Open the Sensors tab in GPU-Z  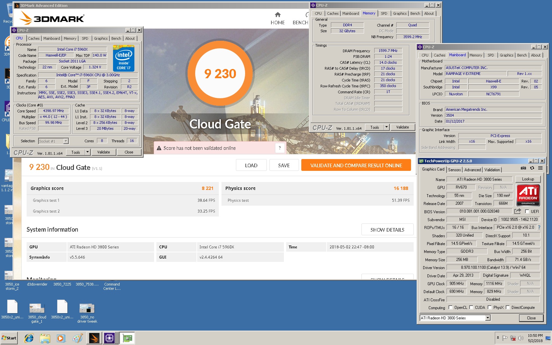pos(454,170)
